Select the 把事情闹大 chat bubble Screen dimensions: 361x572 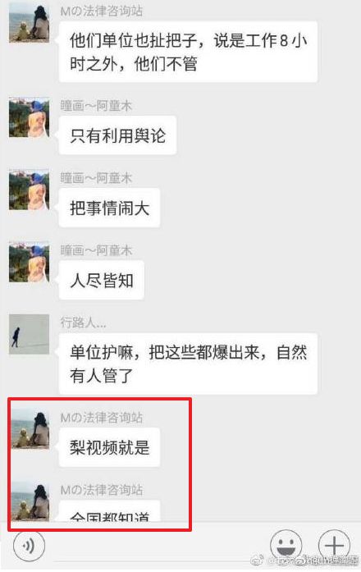point(109,208)
